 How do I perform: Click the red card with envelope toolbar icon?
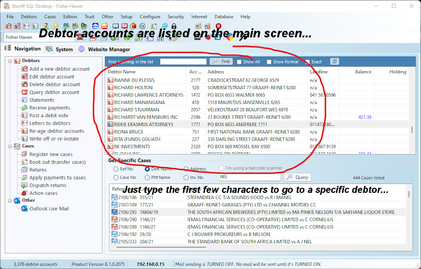click(26, 26)
